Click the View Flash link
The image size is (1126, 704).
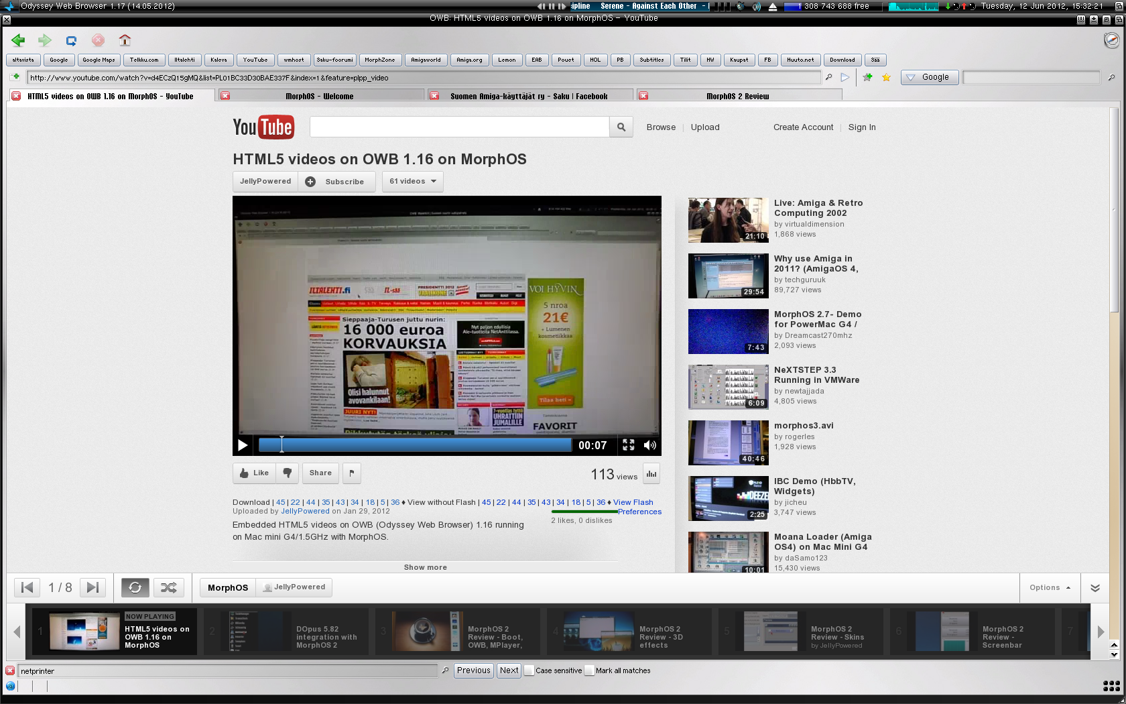click(x=633, y=502)
